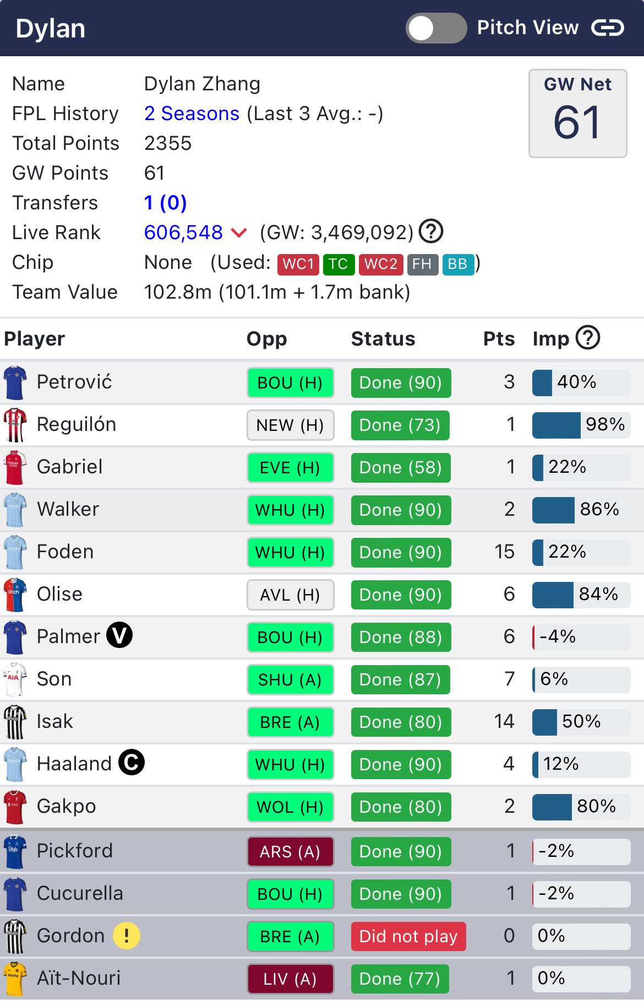Click the link icon beside Pitch View
The height and width of the screenshot is (1004, 644).
[x=608, y=28]
